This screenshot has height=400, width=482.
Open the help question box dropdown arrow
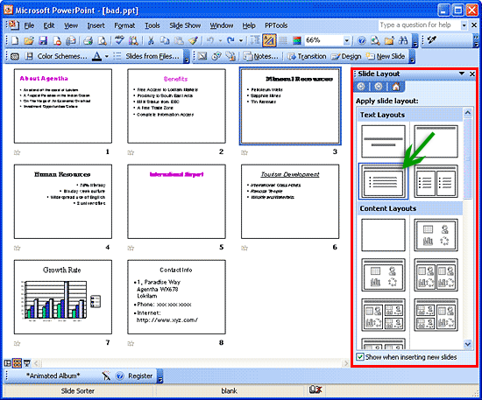[464, 25]
